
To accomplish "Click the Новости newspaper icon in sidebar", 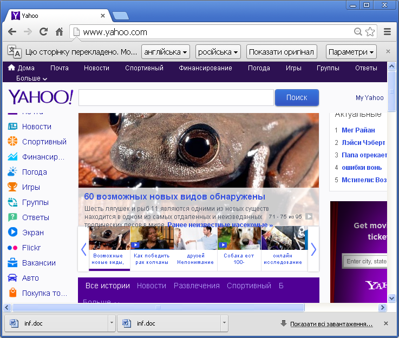I will pyautogui.click(x=12, y=127).
